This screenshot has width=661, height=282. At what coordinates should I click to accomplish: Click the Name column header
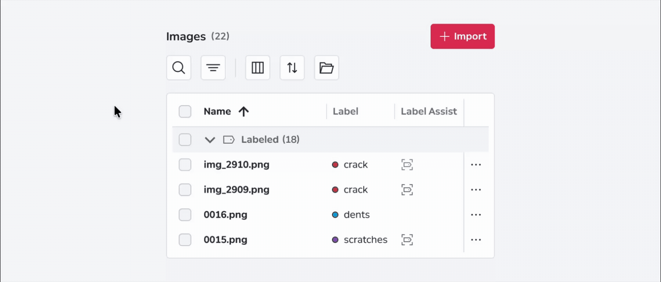[217, 112]
